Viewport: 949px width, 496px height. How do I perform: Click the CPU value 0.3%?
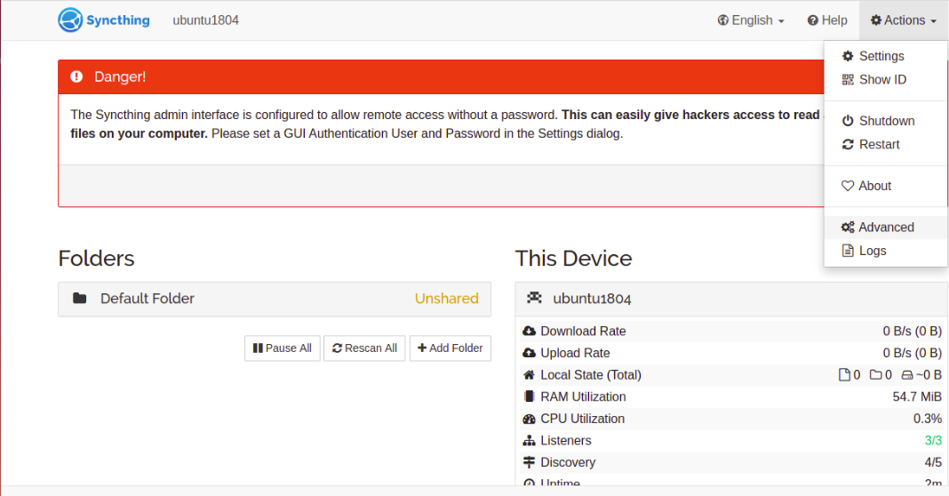(927, 419)
